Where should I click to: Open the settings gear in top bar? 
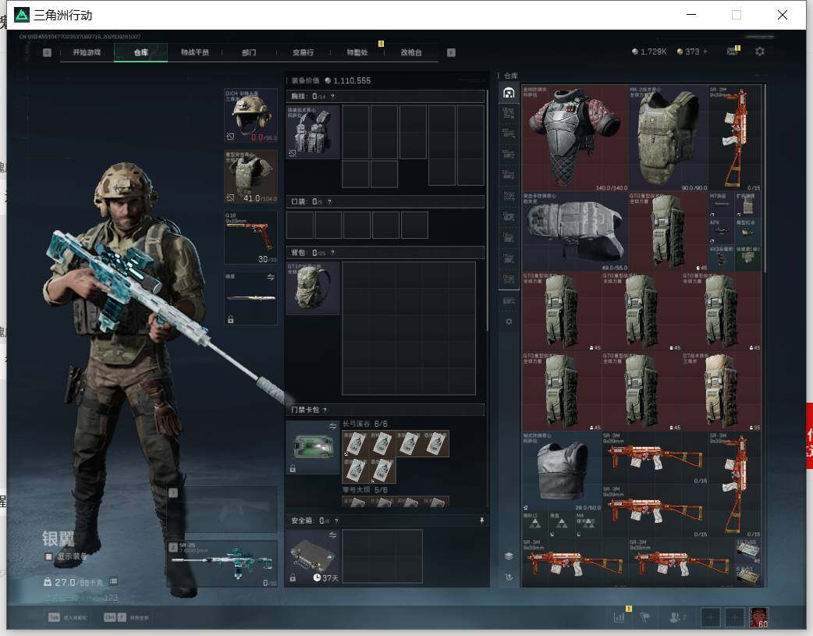tap(760, 52)
